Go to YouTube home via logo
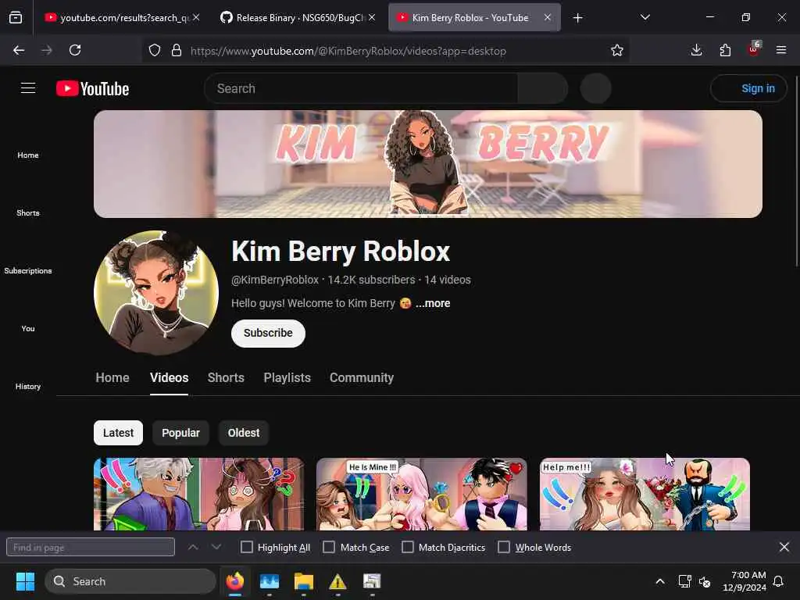Image resolution: width=800 pixels, height=600 pixels. (92, 88)
